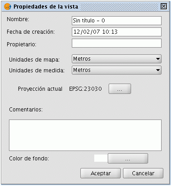This screenshot has width=171, height=186.
Task: Close the Propiedades de la vista dialog
Action: pos(164,6)
